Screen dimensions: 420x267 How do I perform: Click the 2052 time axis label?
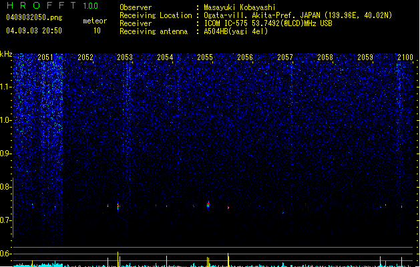point(85,57)
